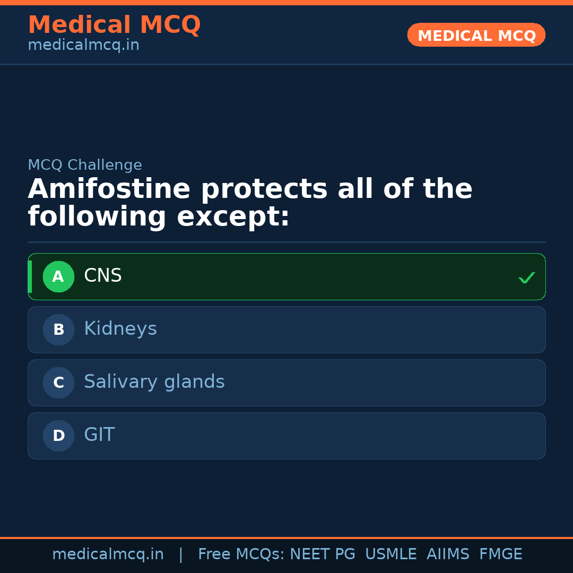This screenshot has width=573, height=573.
Task: Open the footer medicalmcq.in link
Action: (108, 554)
